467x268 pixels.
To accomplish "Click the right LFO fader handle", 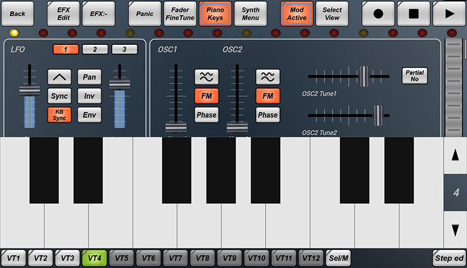I will [120, 84].
